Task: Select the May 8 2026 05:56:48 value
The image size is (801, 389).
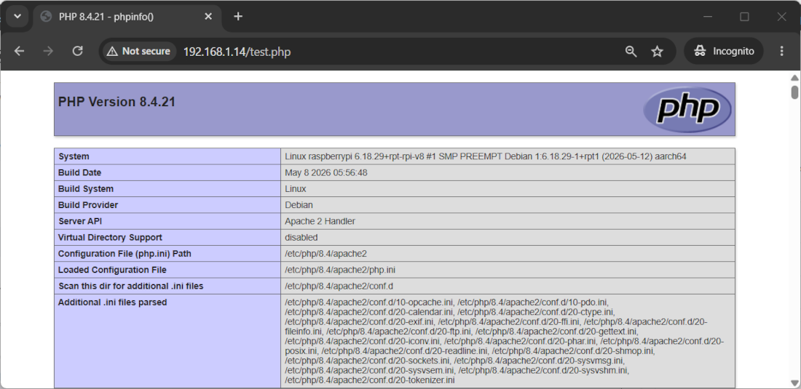Action: pyautogui.click(x=326, y=173)
